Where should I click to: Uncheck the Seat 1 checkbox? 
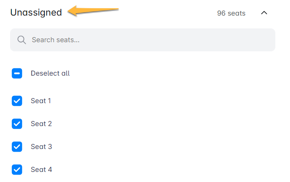coord(17,101)
